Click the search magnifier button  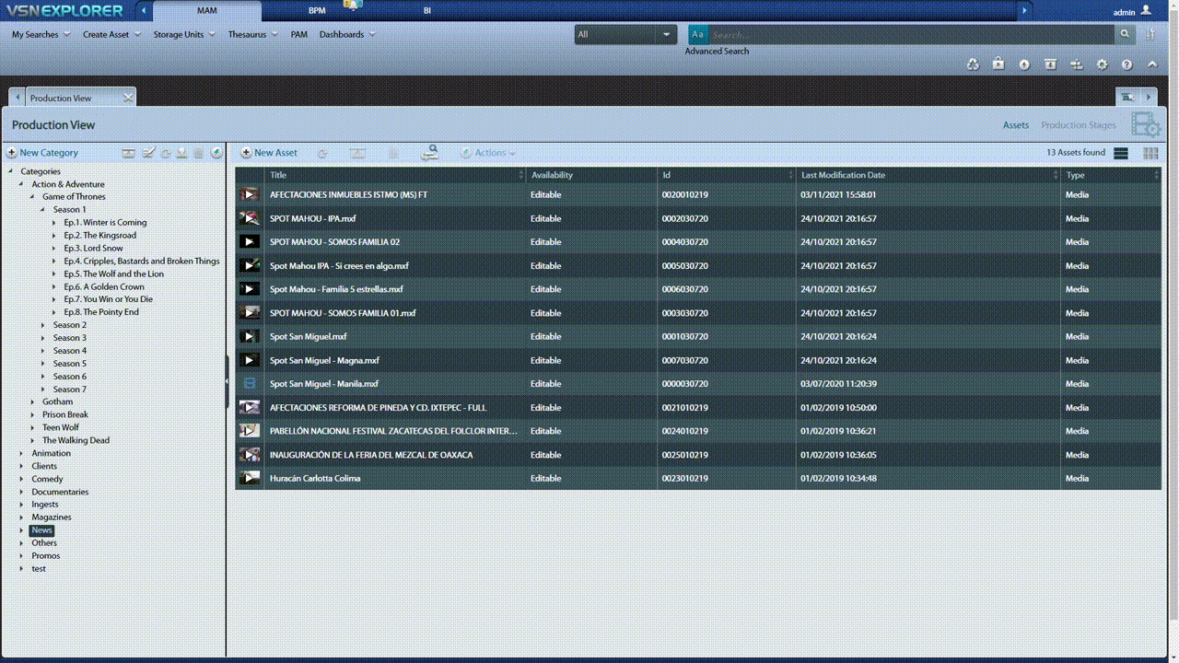pyautogui.click(x=1124, y=35)
